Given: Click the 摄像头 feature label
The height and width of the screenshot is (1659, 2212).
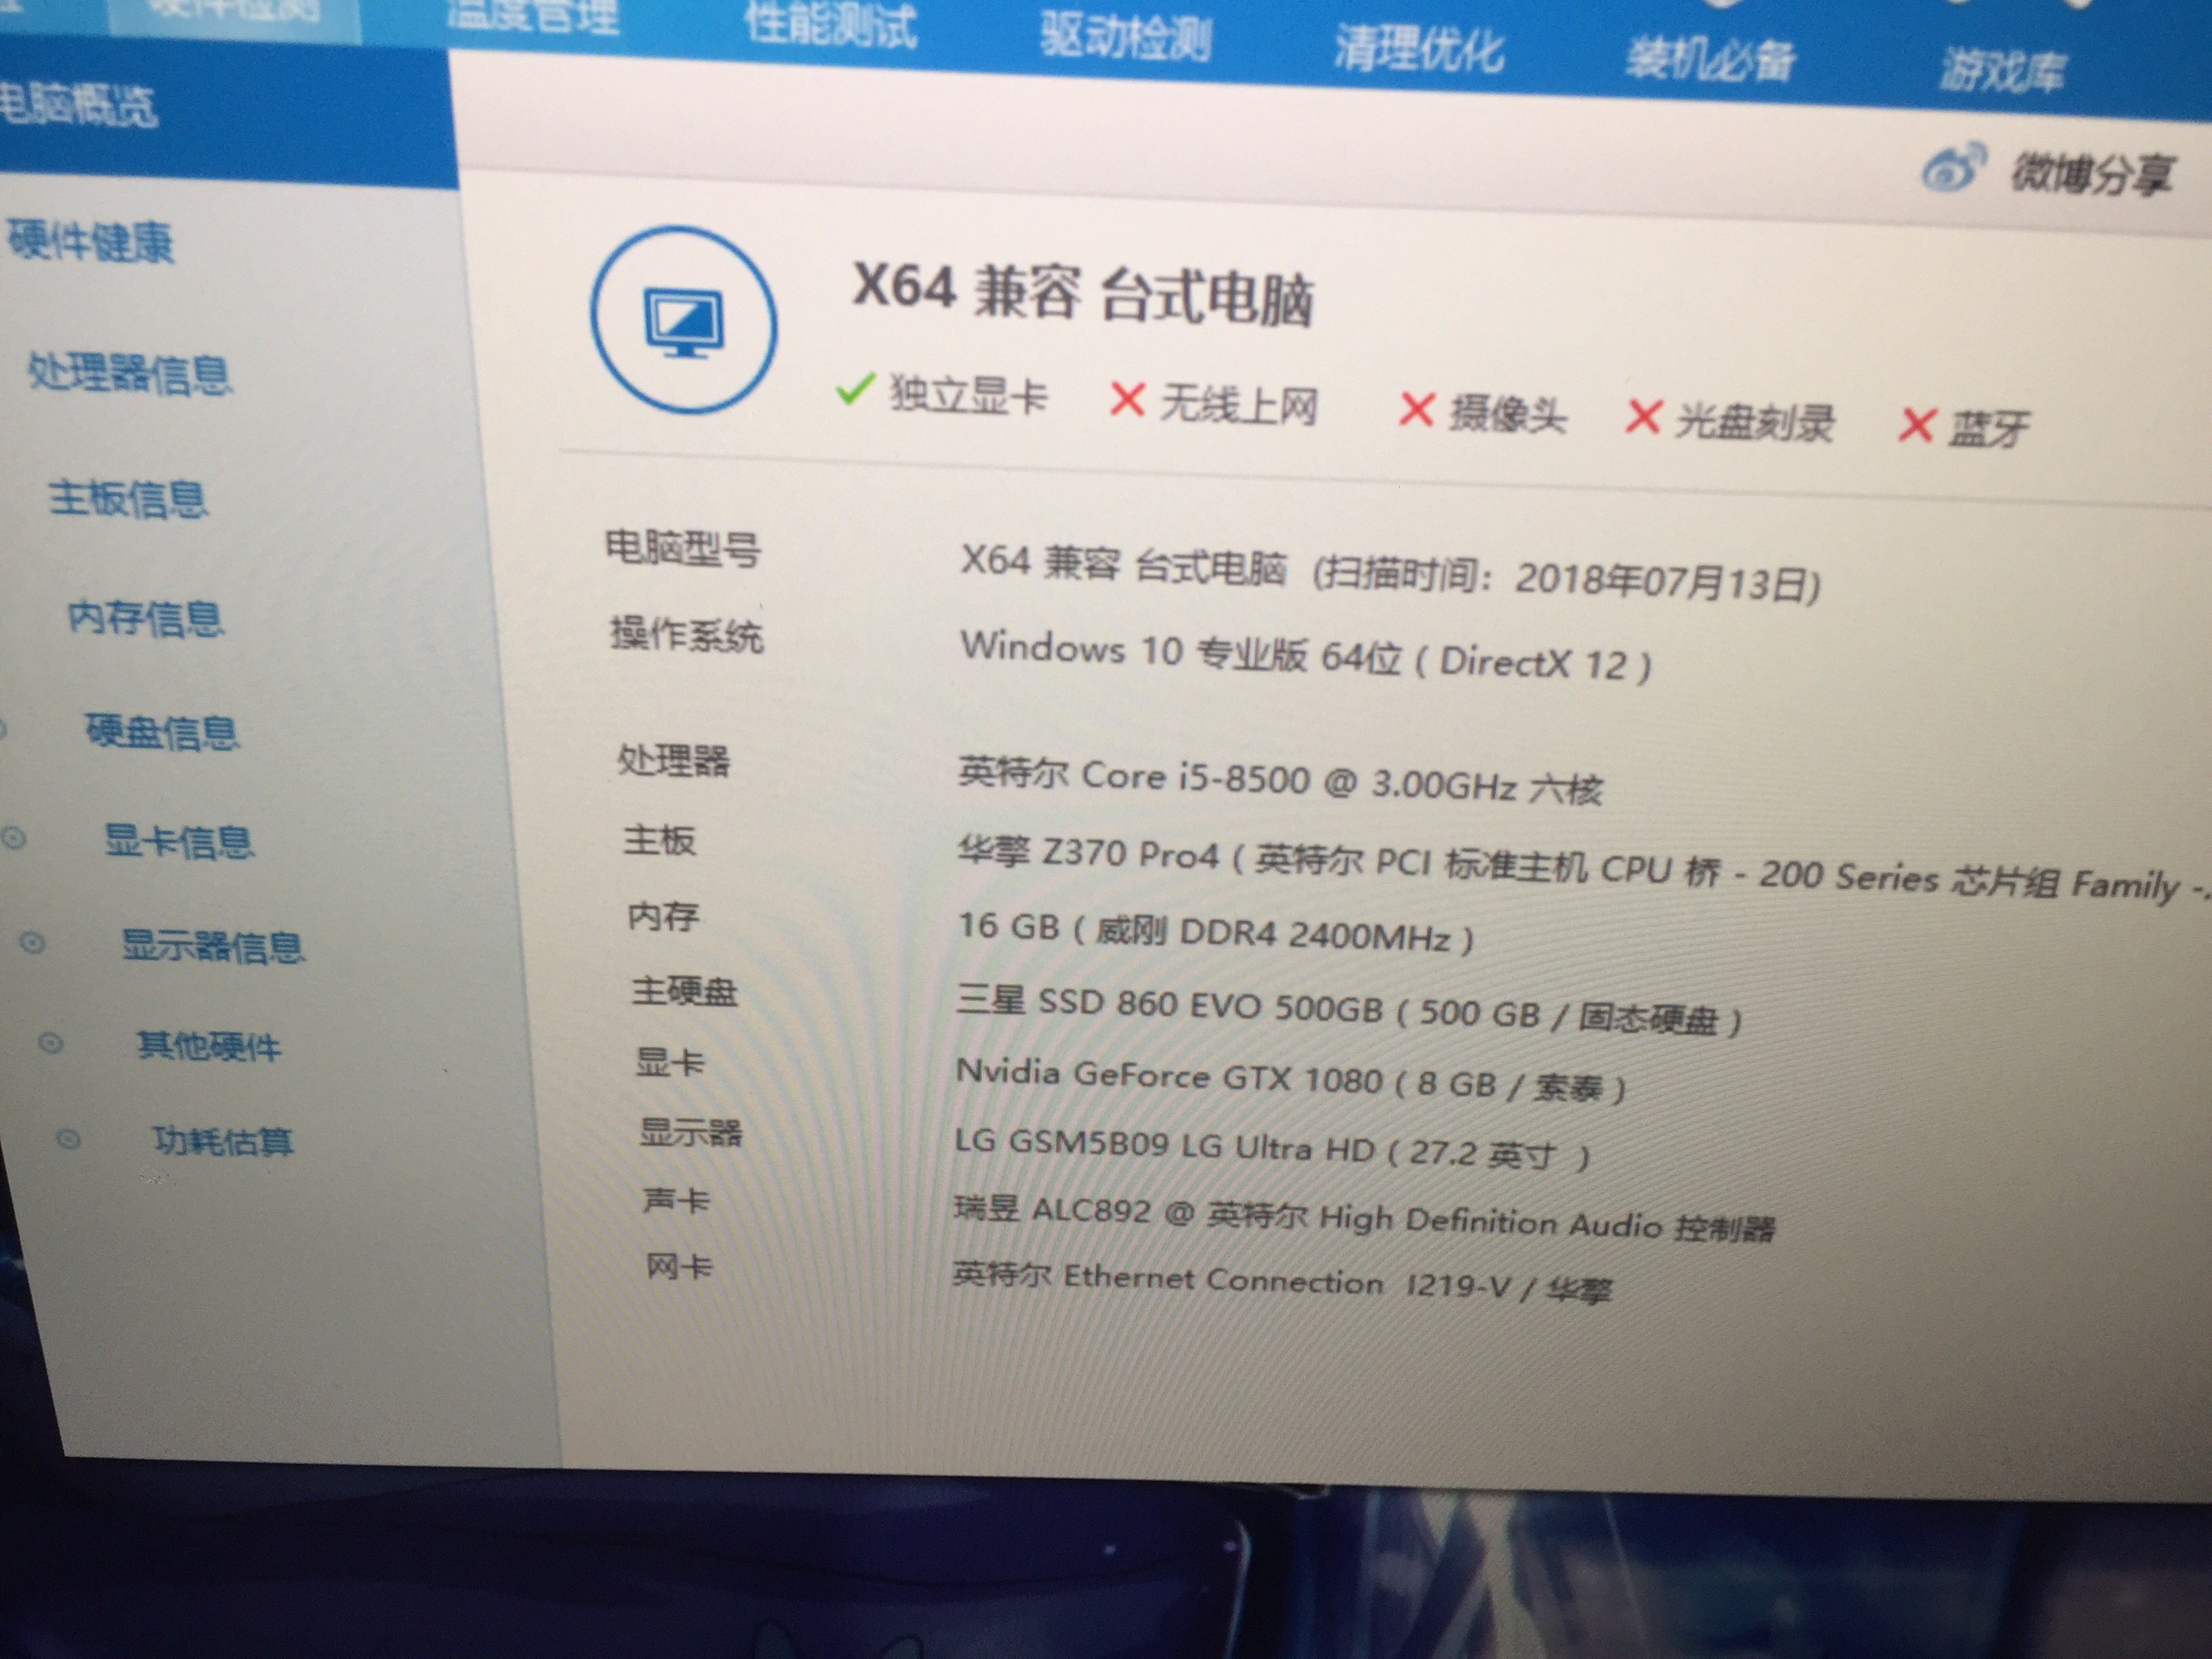Looking at the screenshot, I should (x=1507, y=413).
